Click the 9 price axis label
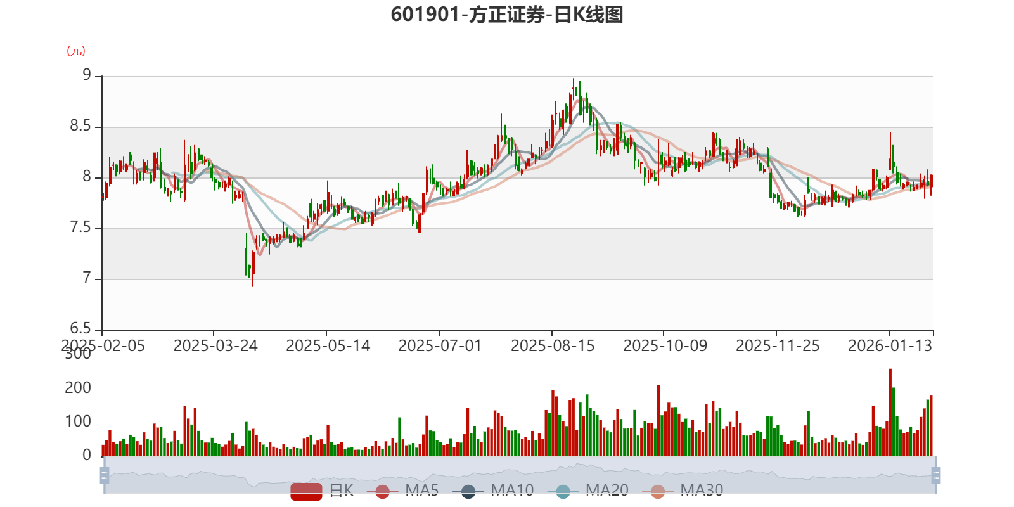This screenshot has height=507, width=1014. coord(87,75)
